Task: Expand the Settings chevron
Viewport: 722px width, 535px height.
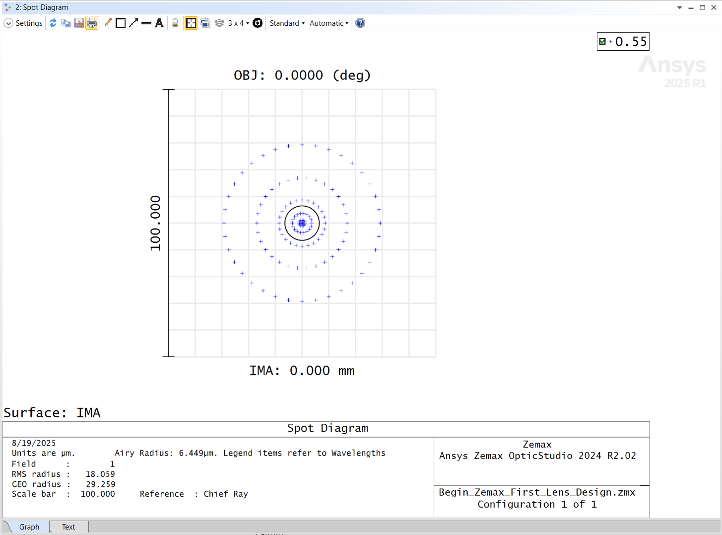Action: coord(8,23)
